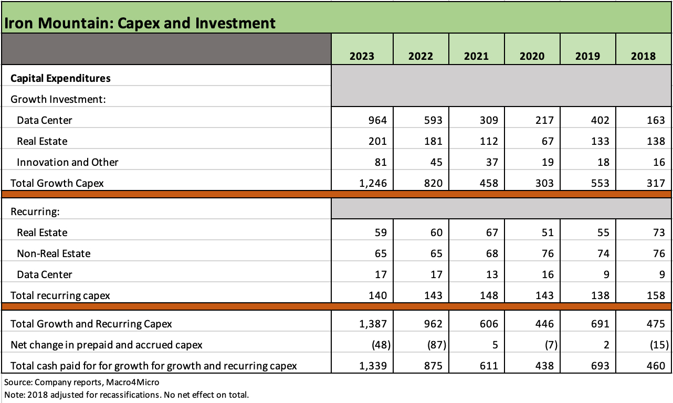The height and width of the screenshot is (403, 673).
Task: Click the 'Capital Expenditures' row label
Action: [x=60, y=78]
